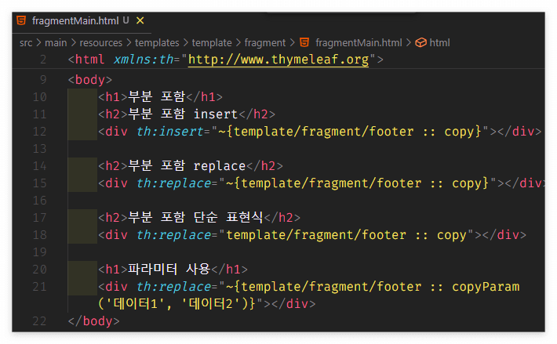Image resolution: width=557 pixels, height=344 pixels.
Task: Open the templates breadcrumb segment
Action: [157, 43]
